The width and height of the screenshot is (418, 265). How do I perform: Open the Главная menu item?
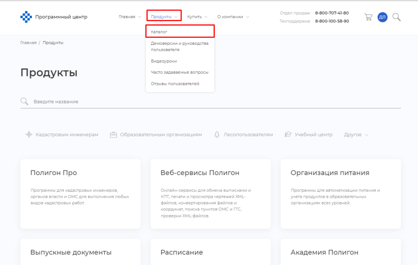point(127,17)
